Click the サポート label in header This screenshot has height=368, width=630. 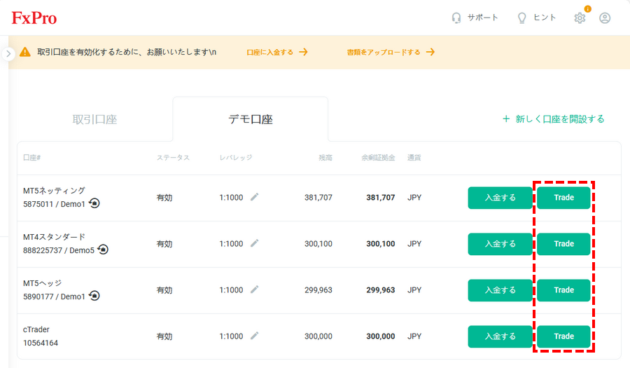click(x=482, y=18)
